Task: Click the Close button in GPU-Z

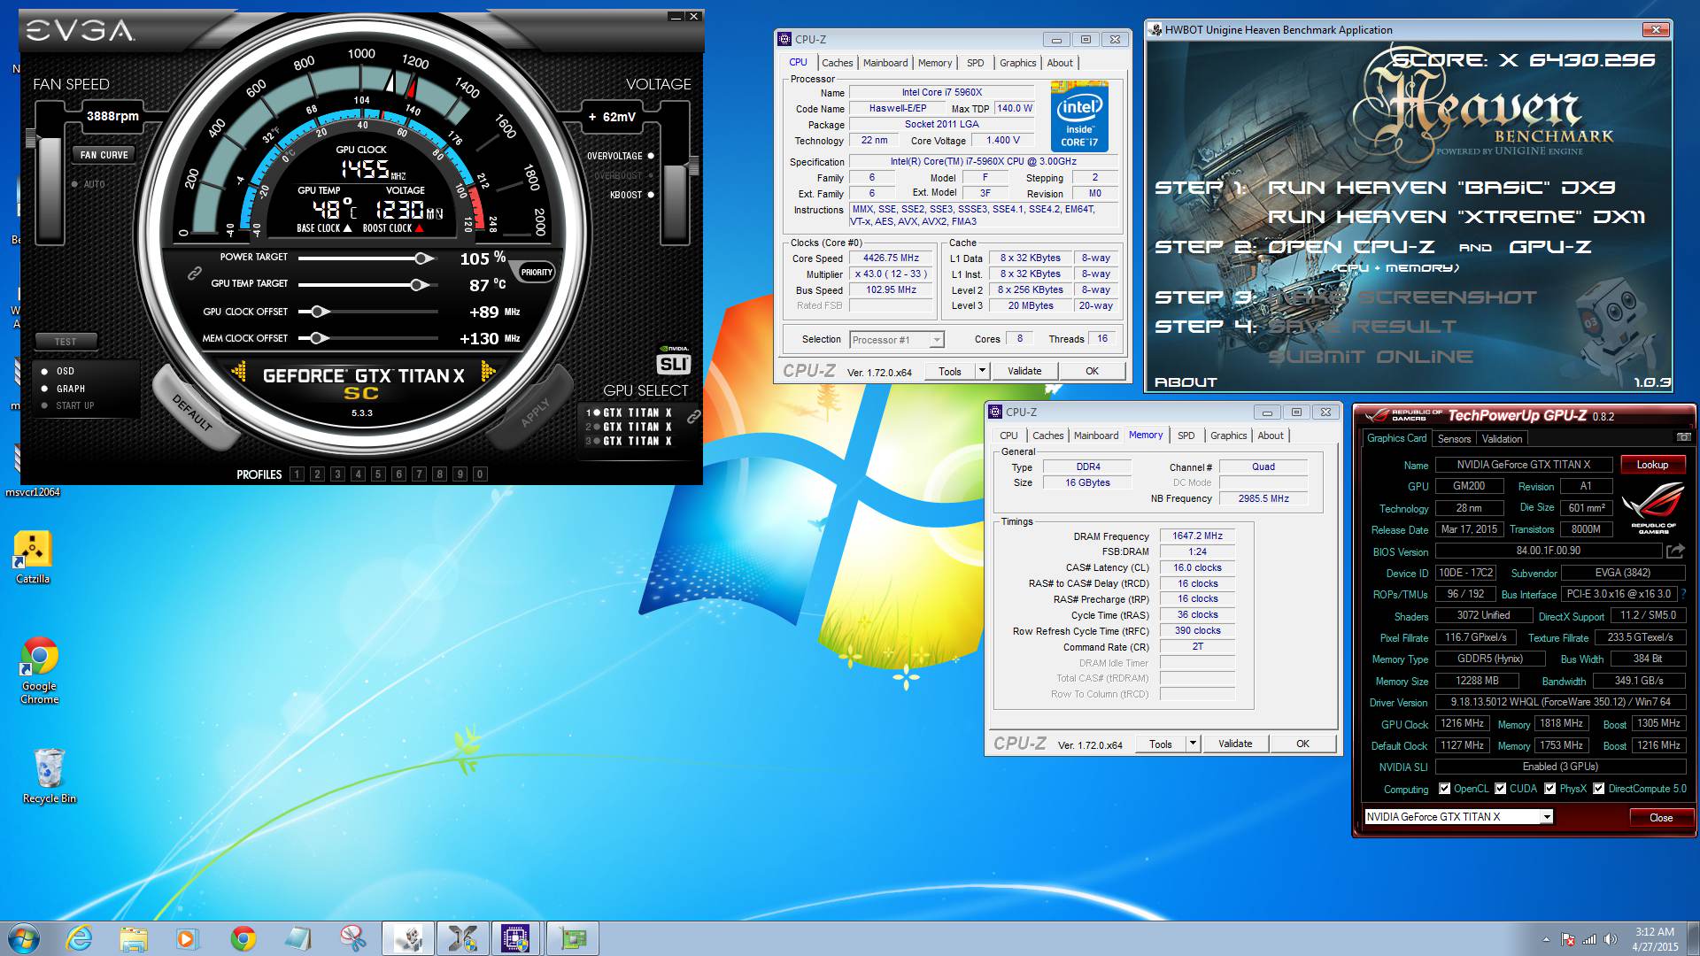Action: click(1660, 817)
